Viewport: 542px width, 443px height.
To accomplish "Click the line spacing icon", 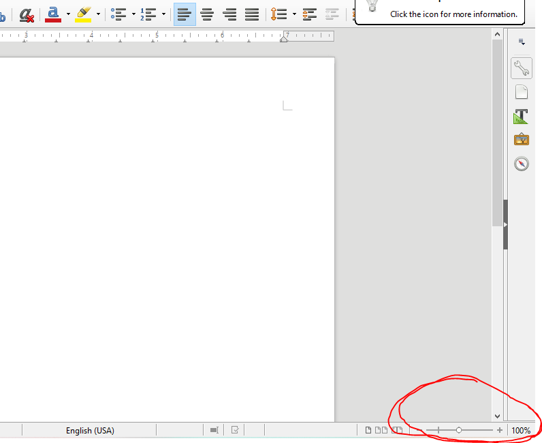I will point(278,14).
